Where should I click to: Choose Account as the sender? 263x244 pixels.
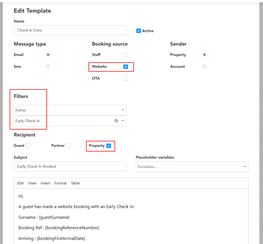point(204,66)
